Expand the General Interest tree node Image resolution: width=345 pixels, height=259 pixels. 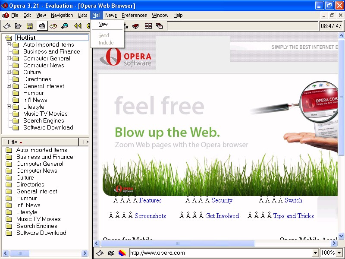click(9, 85)
